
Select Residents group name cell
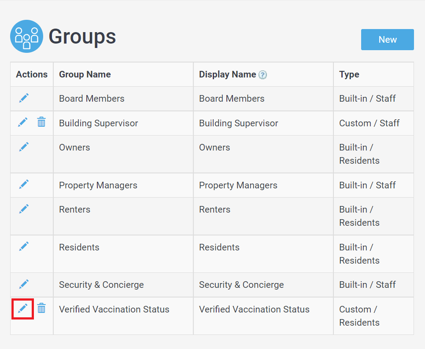tap(123, 253)
